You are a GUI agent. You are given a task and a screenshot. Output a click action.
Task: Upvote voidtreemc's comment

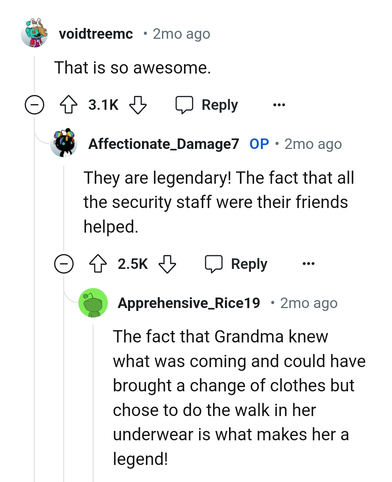tap(69, 105)
